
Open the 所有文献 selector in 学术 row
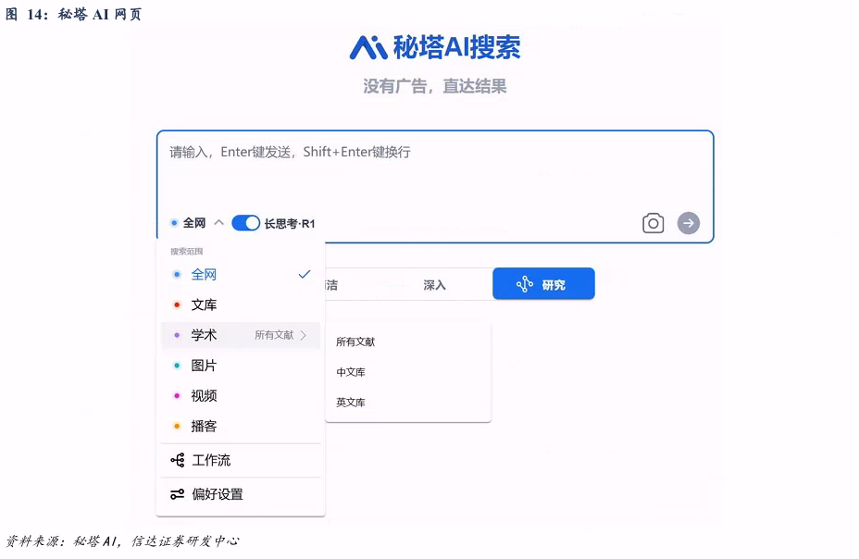(274, 335)
